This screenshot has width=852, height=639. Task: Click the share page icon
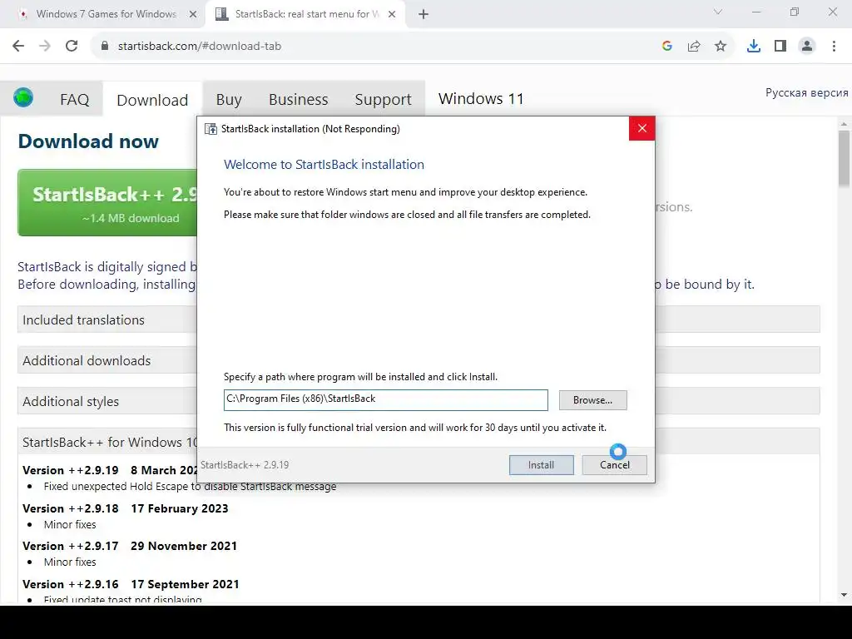[x=694, y=47]
